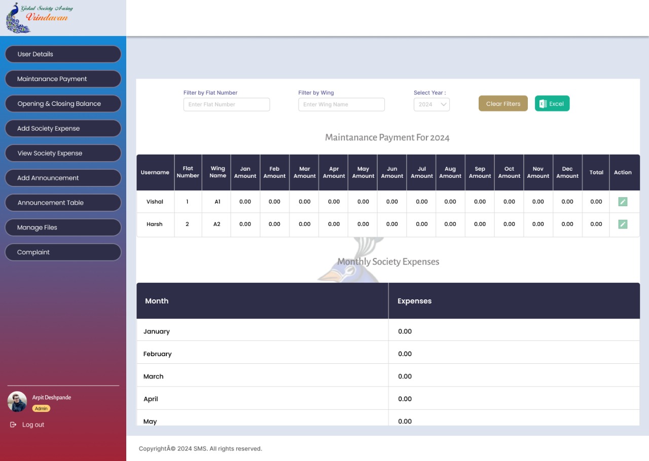Open Opening & Closing Balance section
The image size is (649, 461).
point(63,104)
